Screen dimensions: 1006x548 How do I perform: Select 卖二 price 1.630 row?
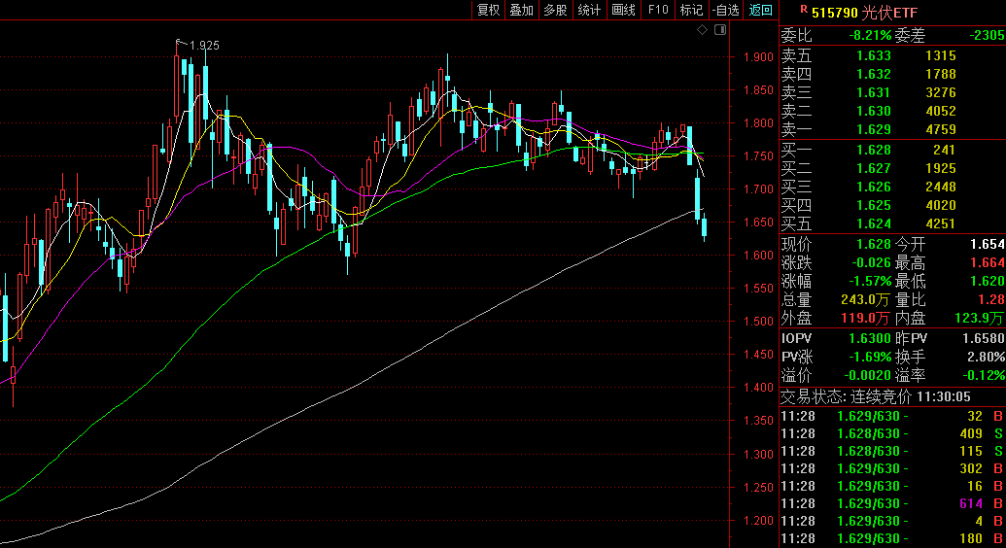point(892,111)
